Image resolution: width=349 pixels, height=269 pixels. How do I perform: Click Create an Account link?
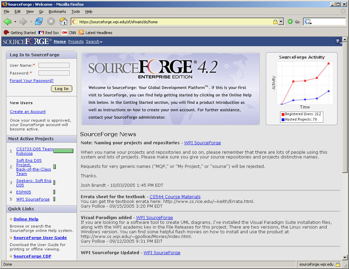[28, 112]
